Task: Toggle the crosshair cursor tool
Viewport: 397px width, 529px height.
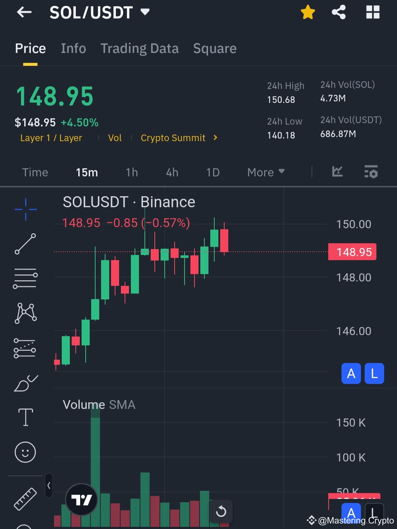Action: point(25,209)
